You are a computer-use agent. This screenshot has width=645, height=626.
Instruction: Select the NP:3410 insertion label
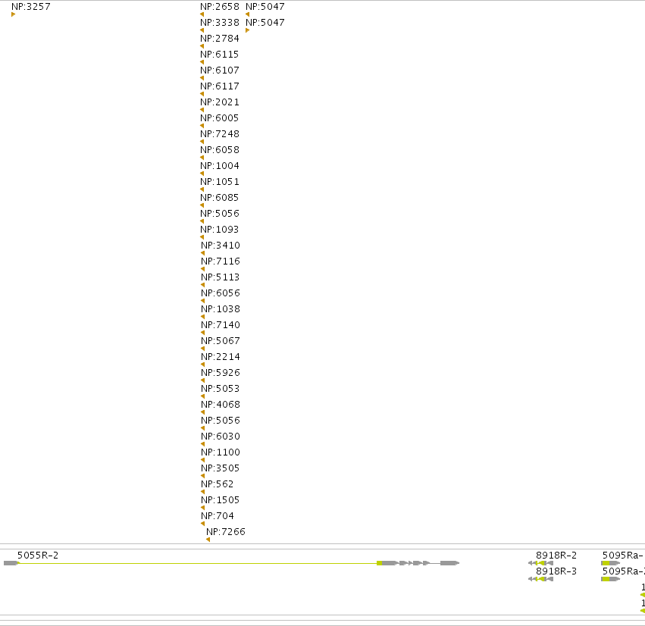[x=221, y=246]
